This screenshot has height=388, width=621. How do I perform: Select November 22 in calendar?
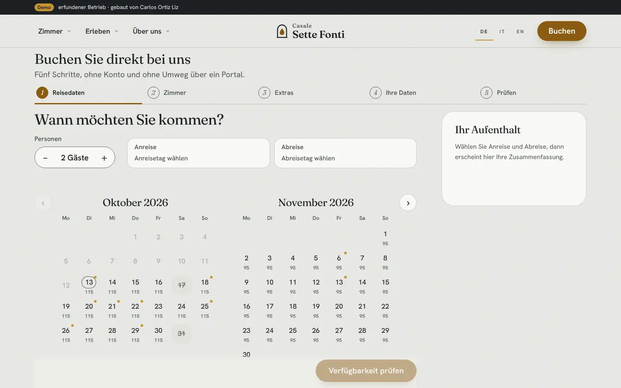click(385, 310)
